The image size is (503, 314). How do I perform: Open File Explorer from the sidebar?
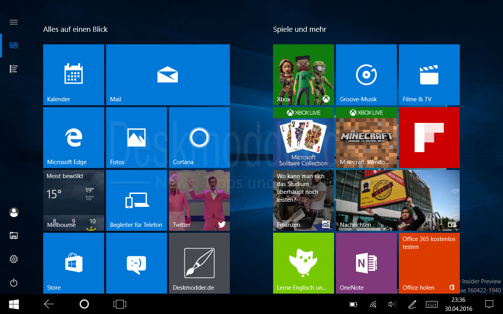coord(14,235)
